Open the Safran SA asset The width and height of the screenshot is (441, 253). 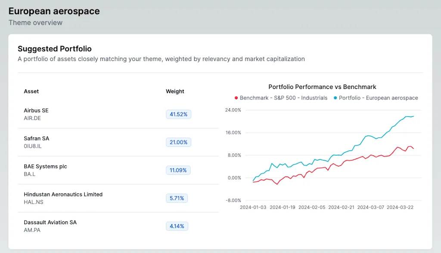point(37,138)
